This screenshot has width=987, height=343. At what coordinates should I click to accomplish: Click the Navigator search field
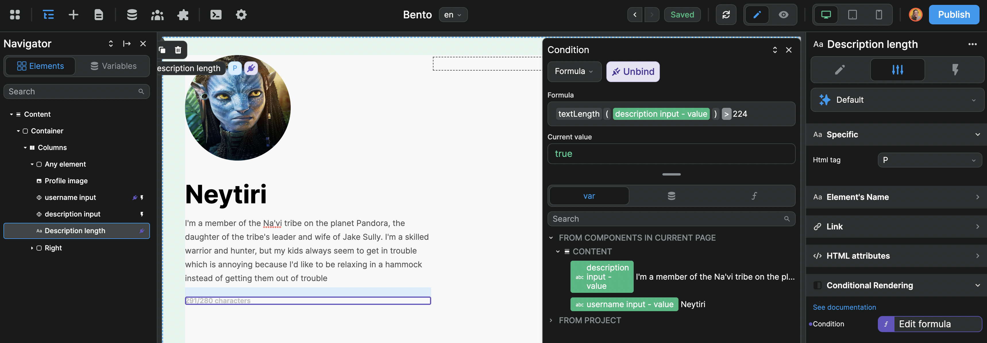point(77,91)
